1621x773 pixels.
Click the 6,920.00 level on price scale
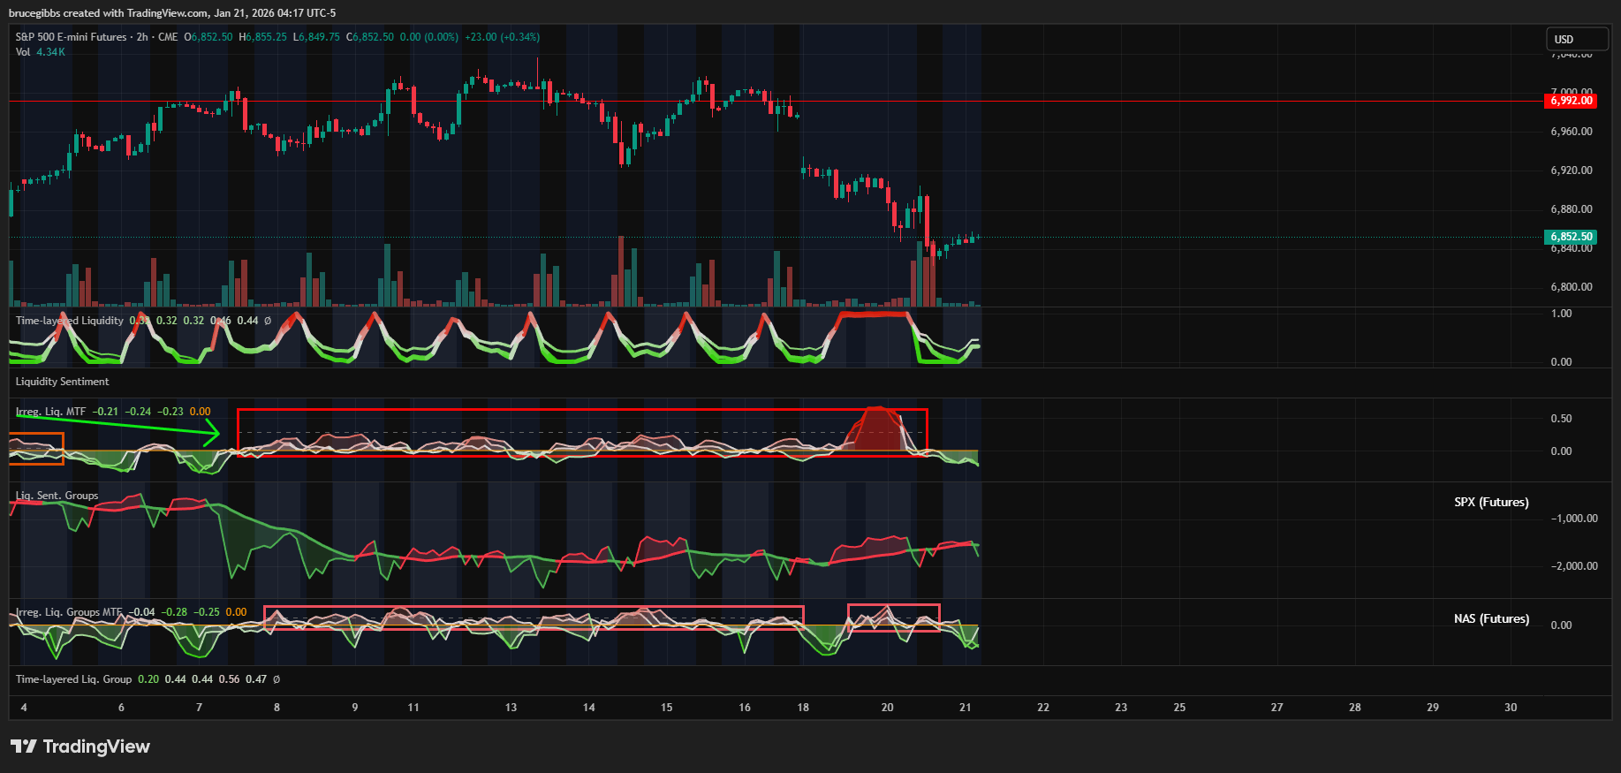point(1571,171)
